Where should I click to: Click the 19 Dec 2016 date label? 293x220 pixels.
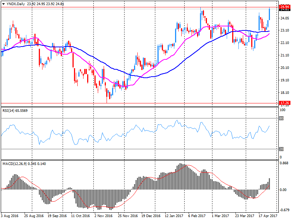(151, 216)
